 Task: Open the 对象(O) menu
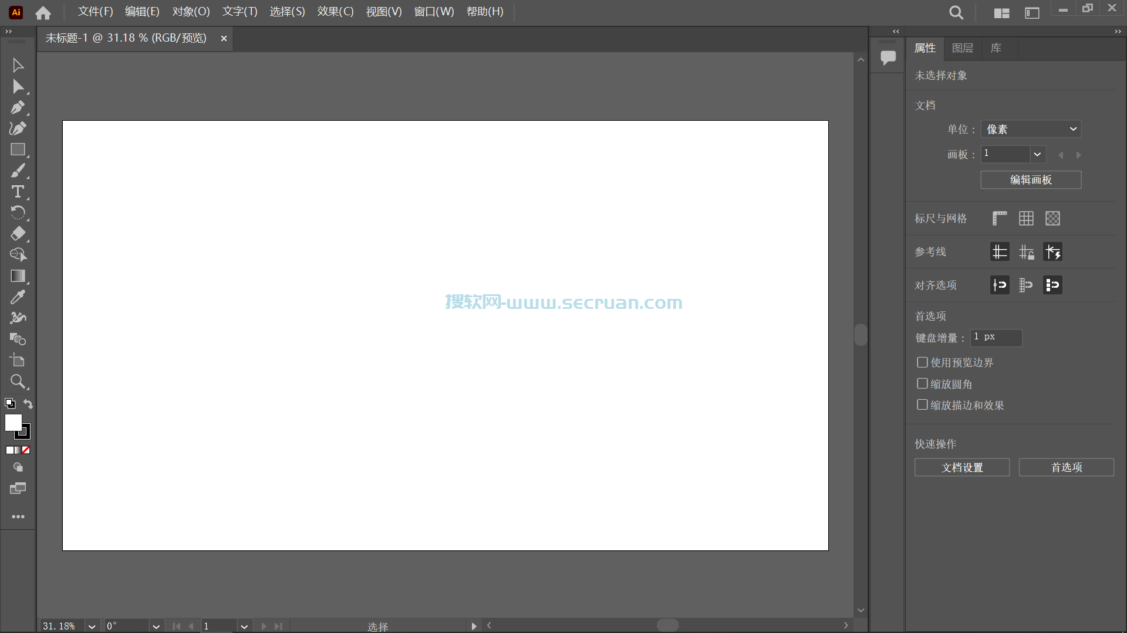coord(191,12)
